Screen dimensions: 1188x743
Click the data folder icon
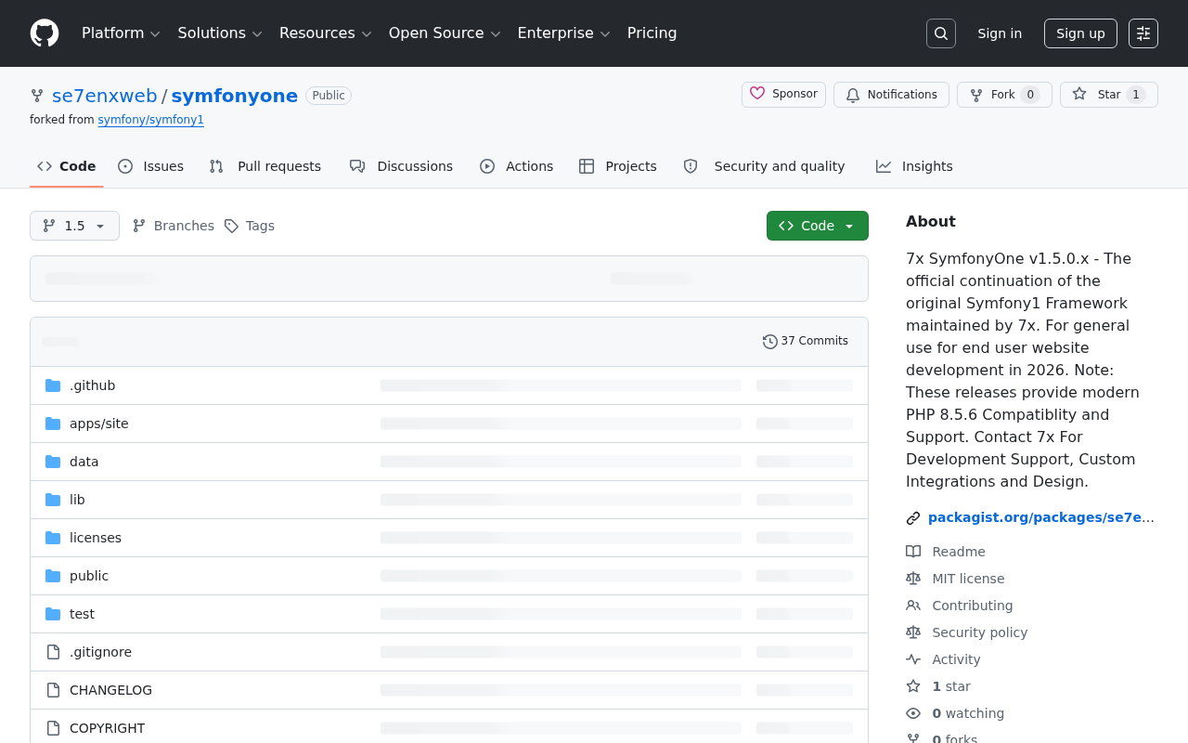53,462
